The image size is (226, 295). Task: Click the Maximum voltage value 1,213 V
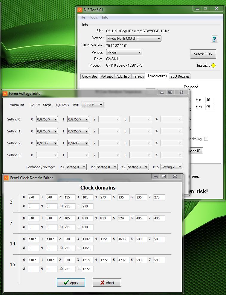[x=34, y=105]
